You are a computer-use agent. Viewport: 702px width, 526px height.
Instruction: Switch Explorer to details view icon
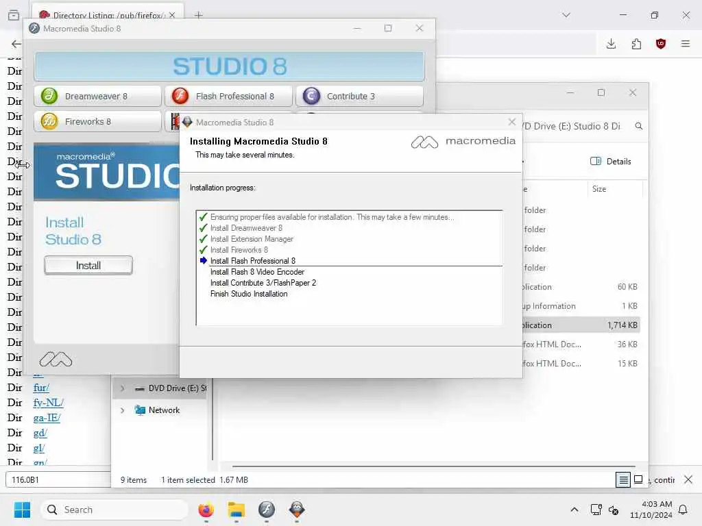(x=623, y=480)
